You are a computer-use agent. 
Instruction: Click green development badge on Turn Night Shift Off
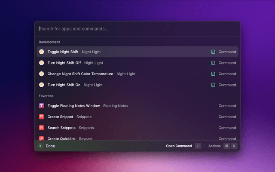coord(213,63)
